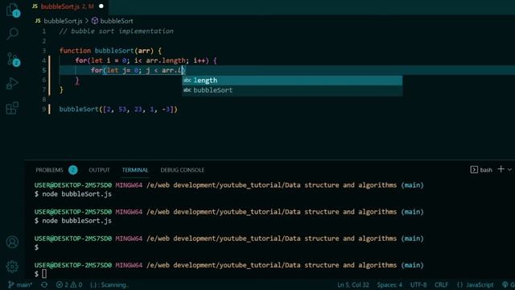Open the Search view in activity bar
515x290 pixels.
(13, 34)
